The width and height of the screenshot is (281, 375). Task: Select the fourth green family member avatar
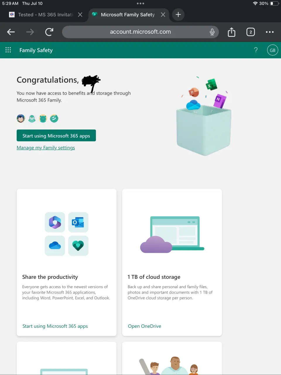(54, 118)
